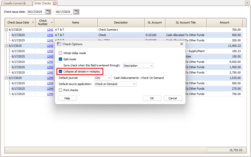Enable Whole dollar mode checkbox

(61, 53)
